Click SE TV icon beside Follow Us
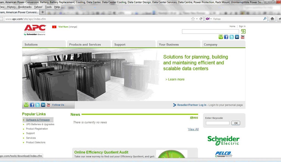Image resolution: width=281 pixels, height=162 pixels. click(26, 105)
